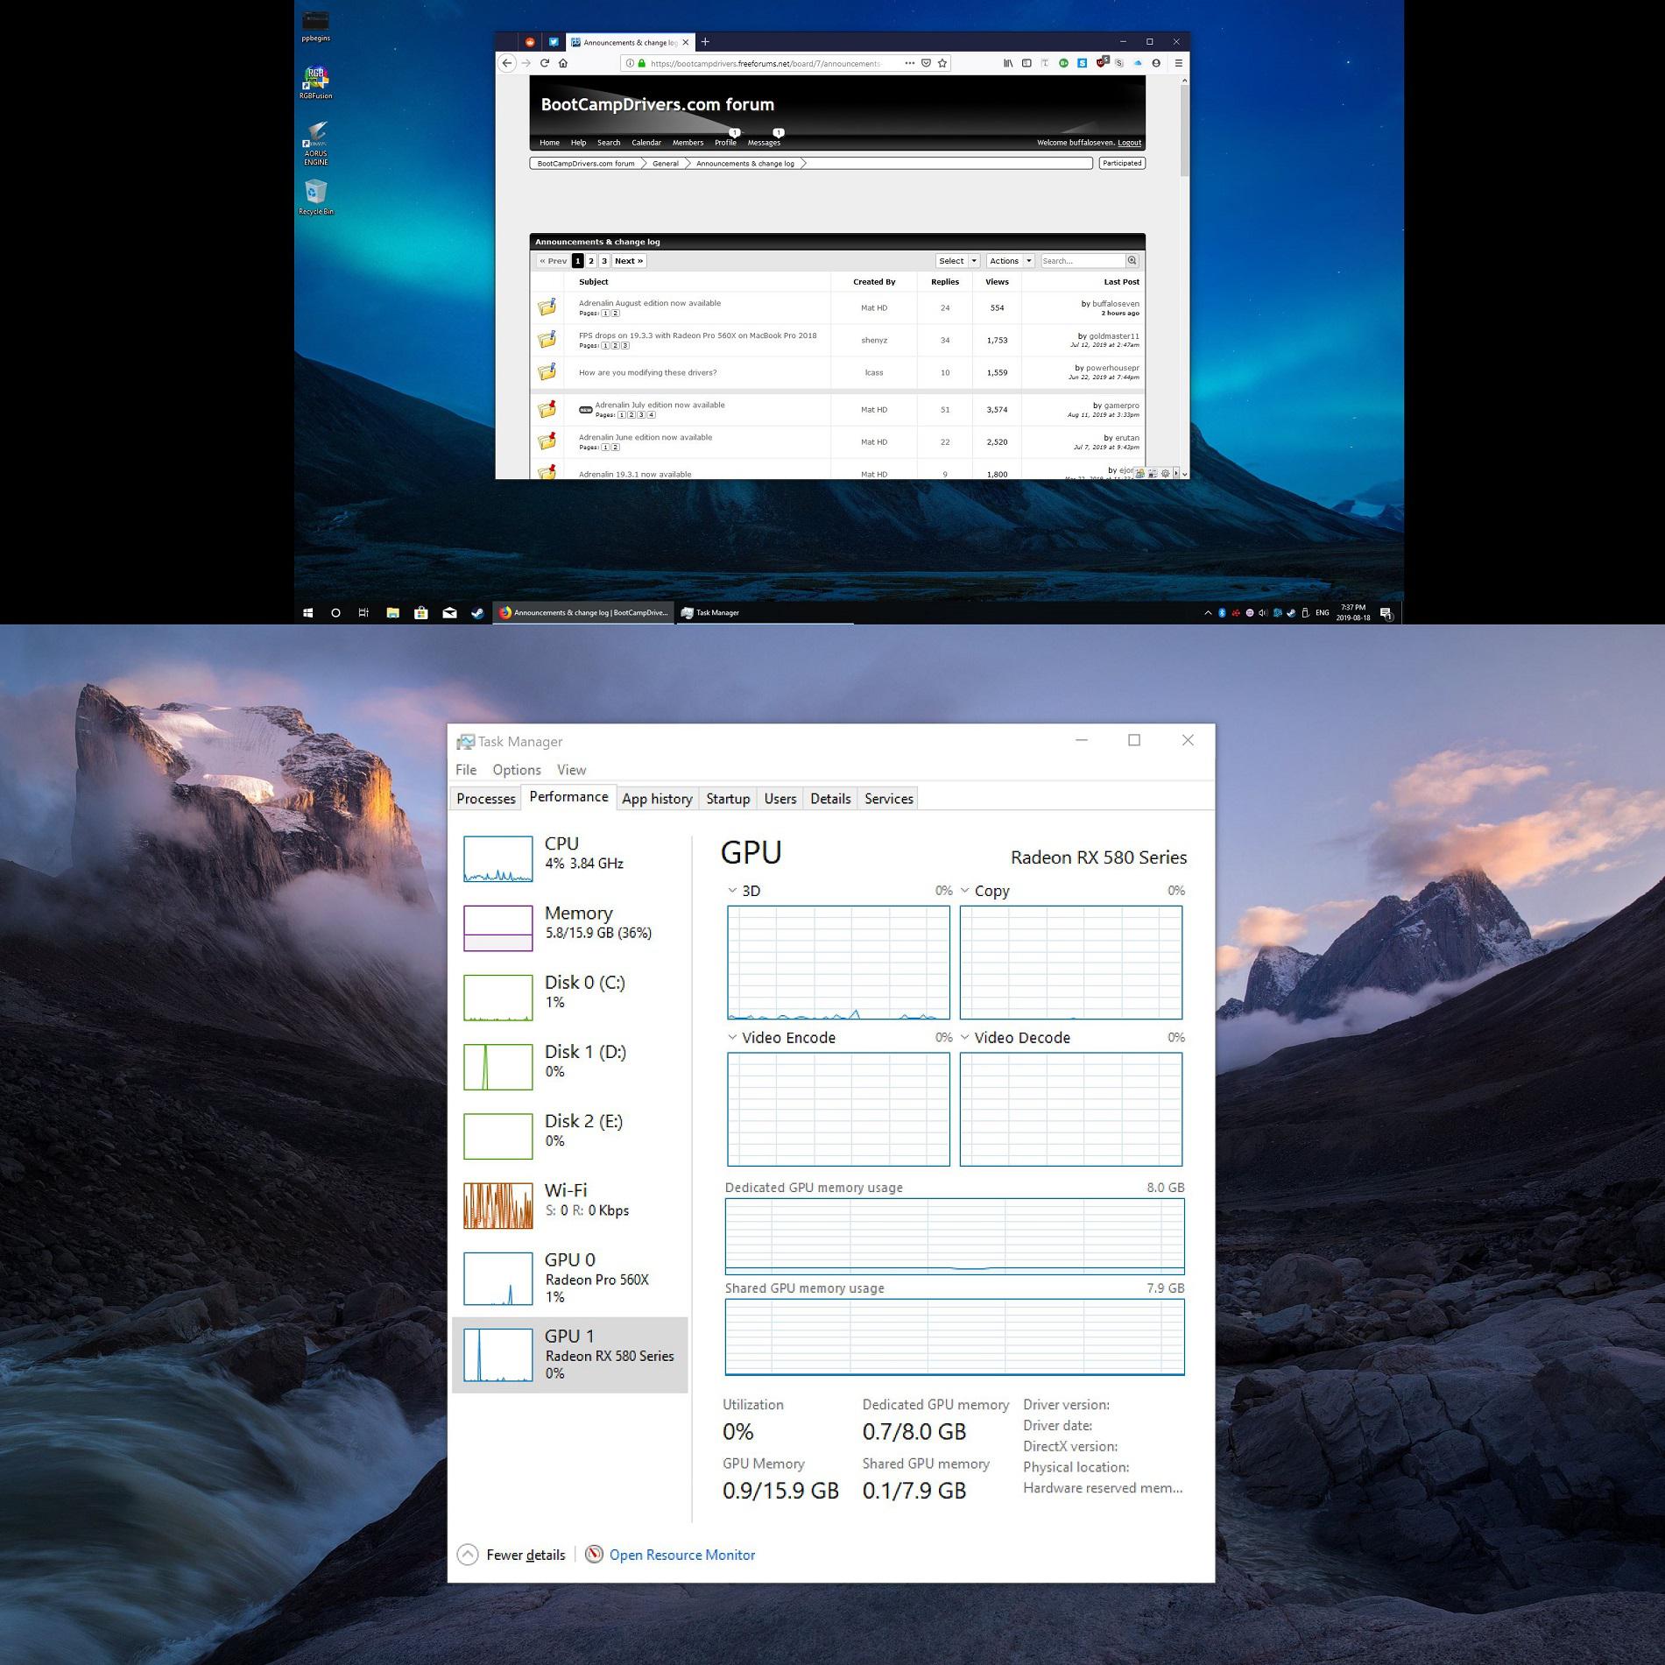Click the Steam icon in system tray

(1290, 613)
